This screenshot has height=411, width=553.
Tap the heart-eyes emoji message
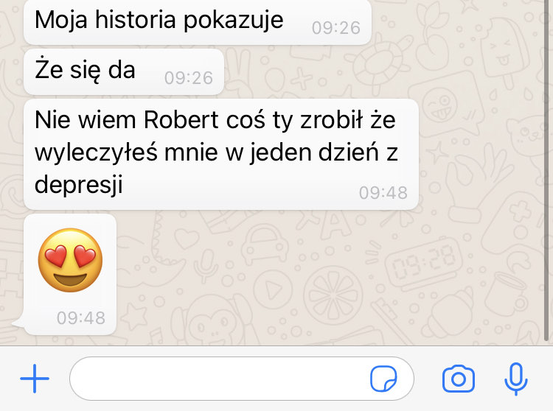tap(70, 274)
